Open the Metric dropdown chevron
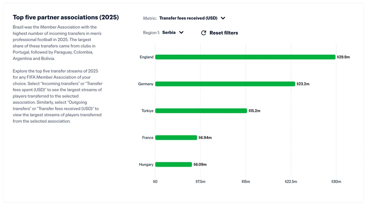367x205 pixels. click(223, 18)
